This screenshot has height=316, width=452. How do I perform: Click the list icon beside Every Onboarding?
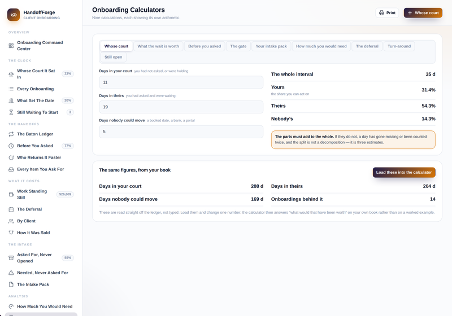[x=11, y=89]
